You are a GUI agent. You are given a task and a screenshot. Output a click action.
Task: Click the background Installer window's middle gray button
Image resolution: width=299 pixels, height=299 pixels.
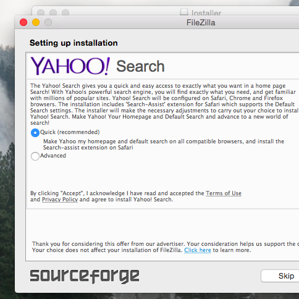(x=53, y=12)
